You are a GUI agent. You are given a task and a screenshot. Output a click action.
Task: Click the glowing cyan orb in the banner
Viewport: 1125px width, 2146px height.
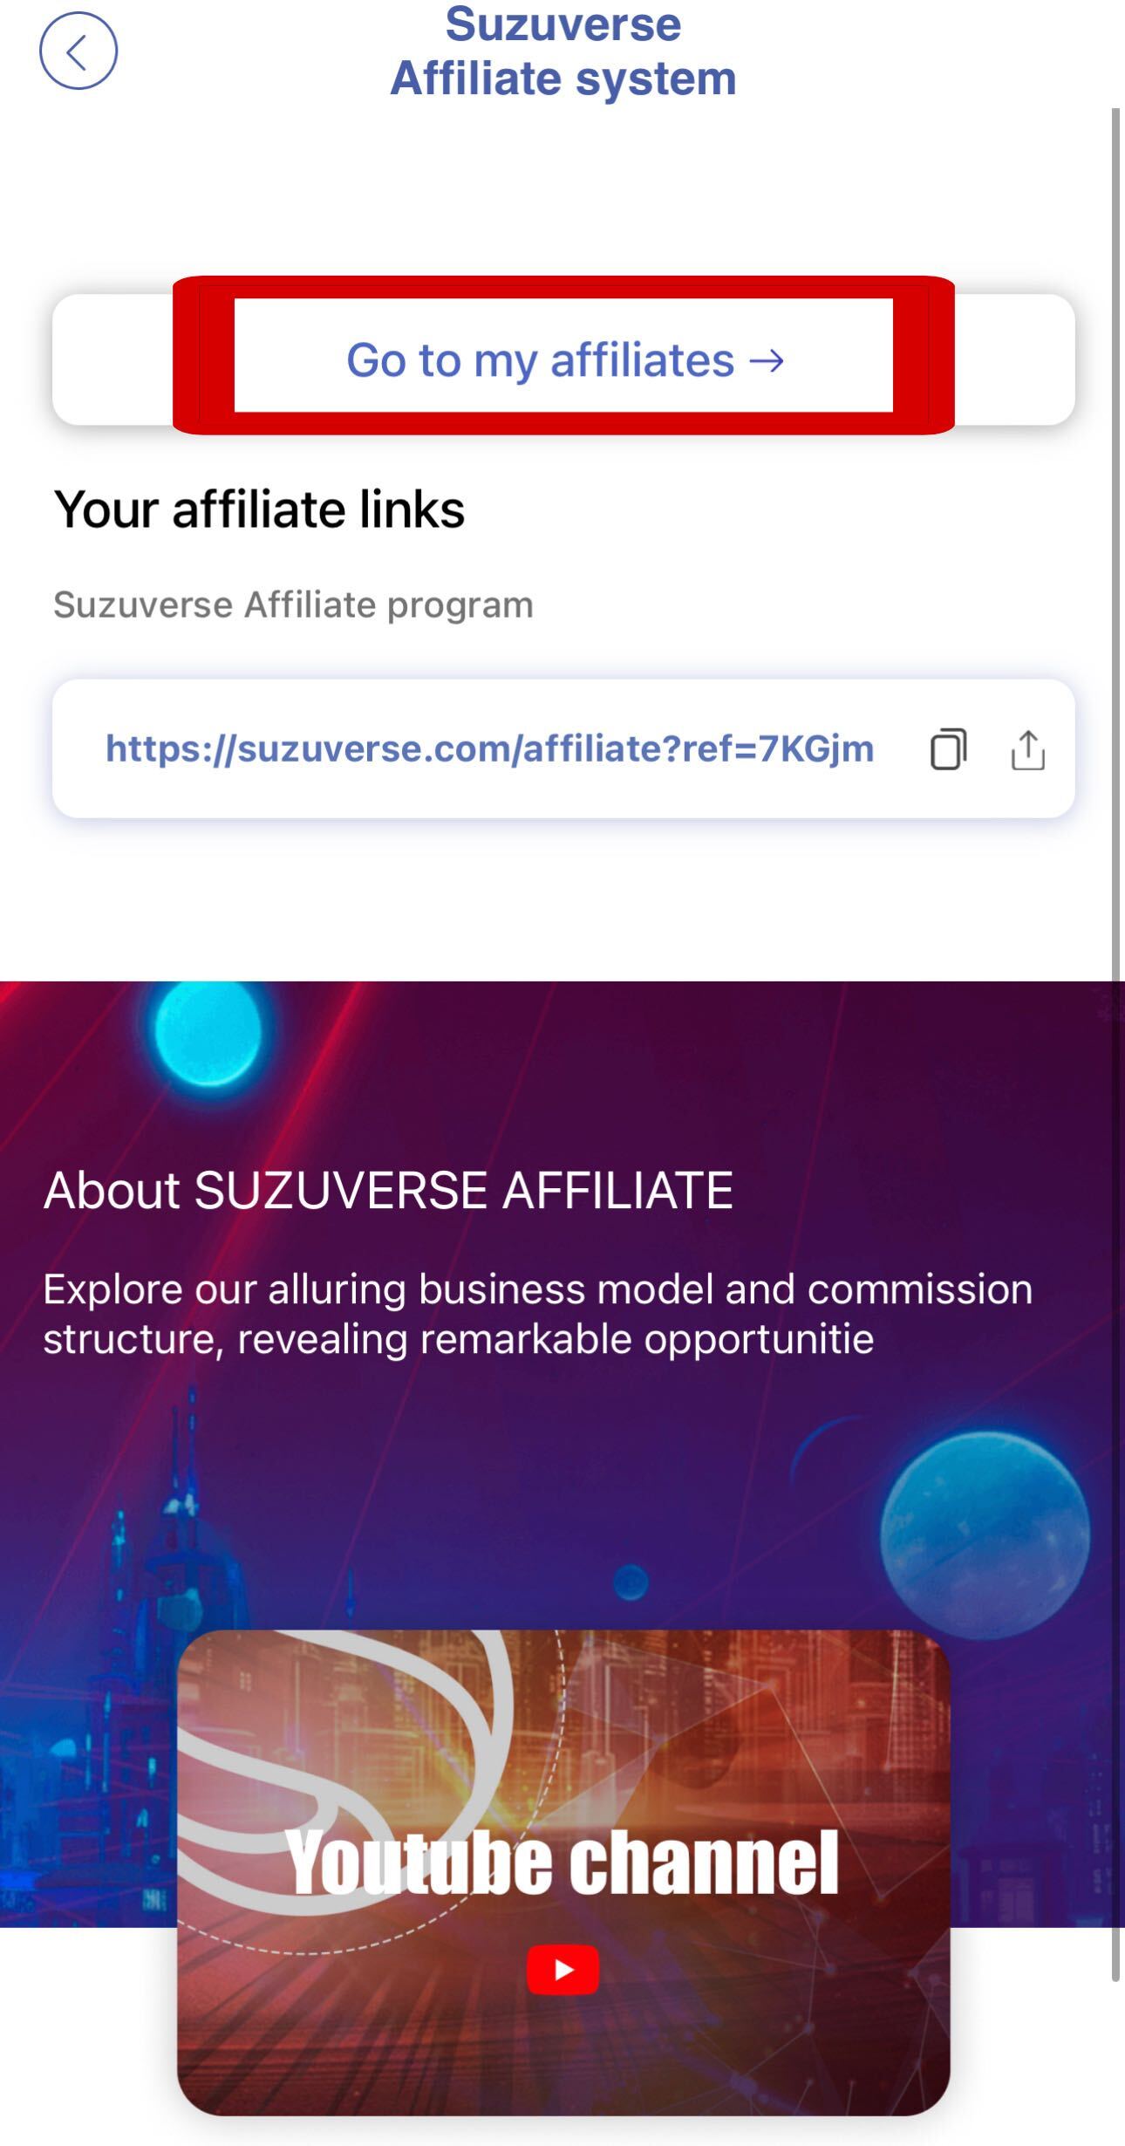[x=208, y=1031]
